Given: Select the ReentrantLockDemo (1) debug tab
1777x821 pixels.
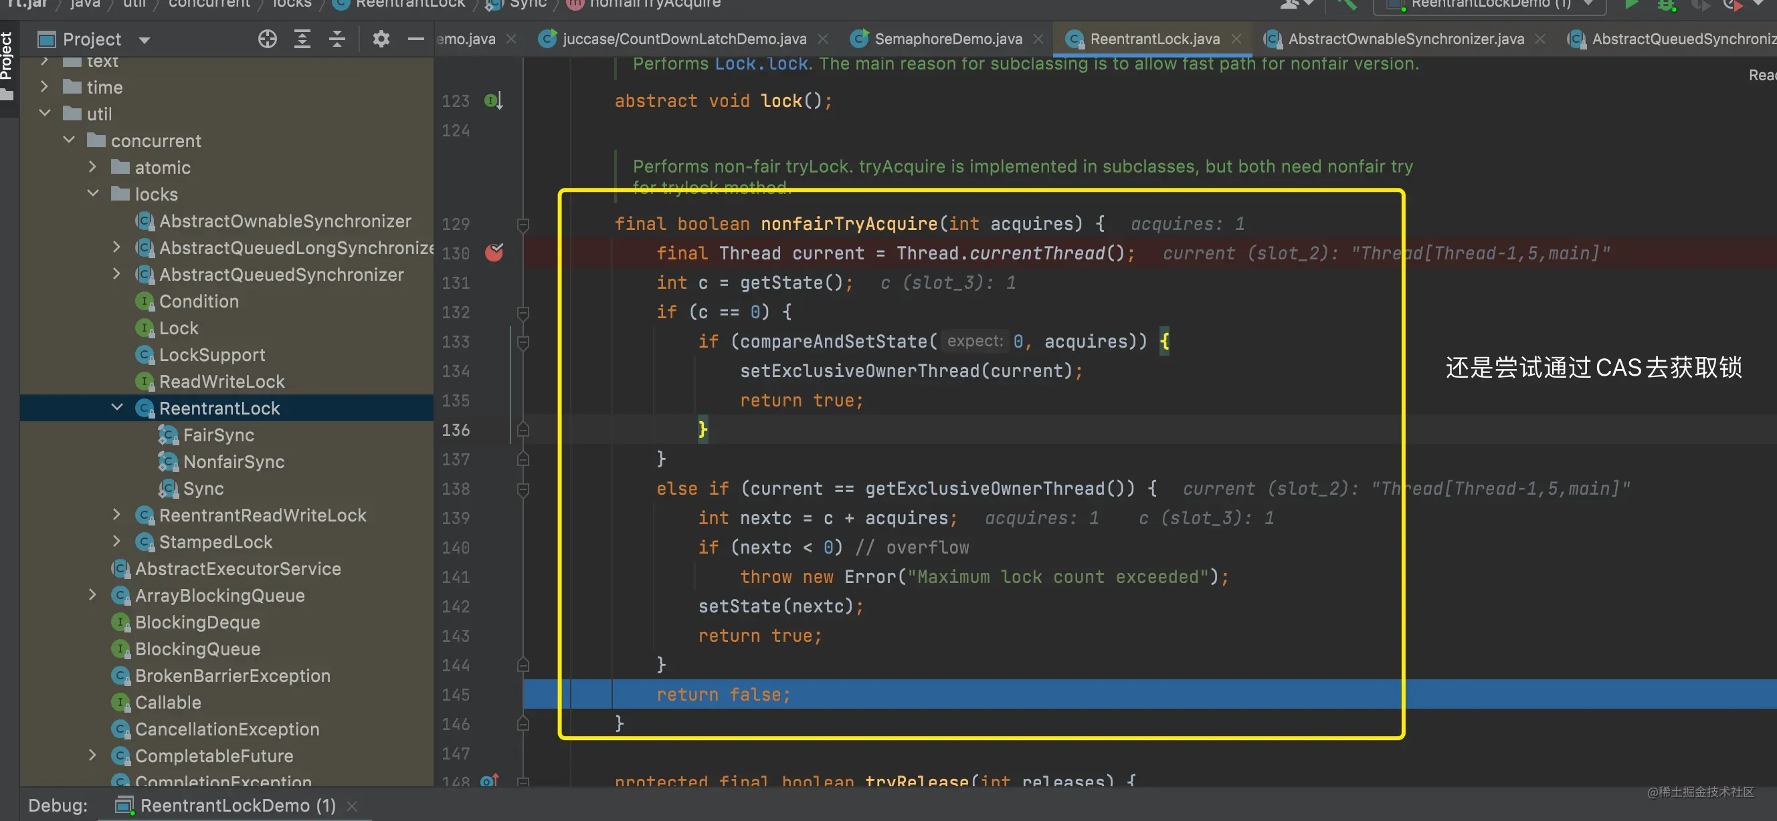Looking at the screenshot, I should tap(238, 805).
